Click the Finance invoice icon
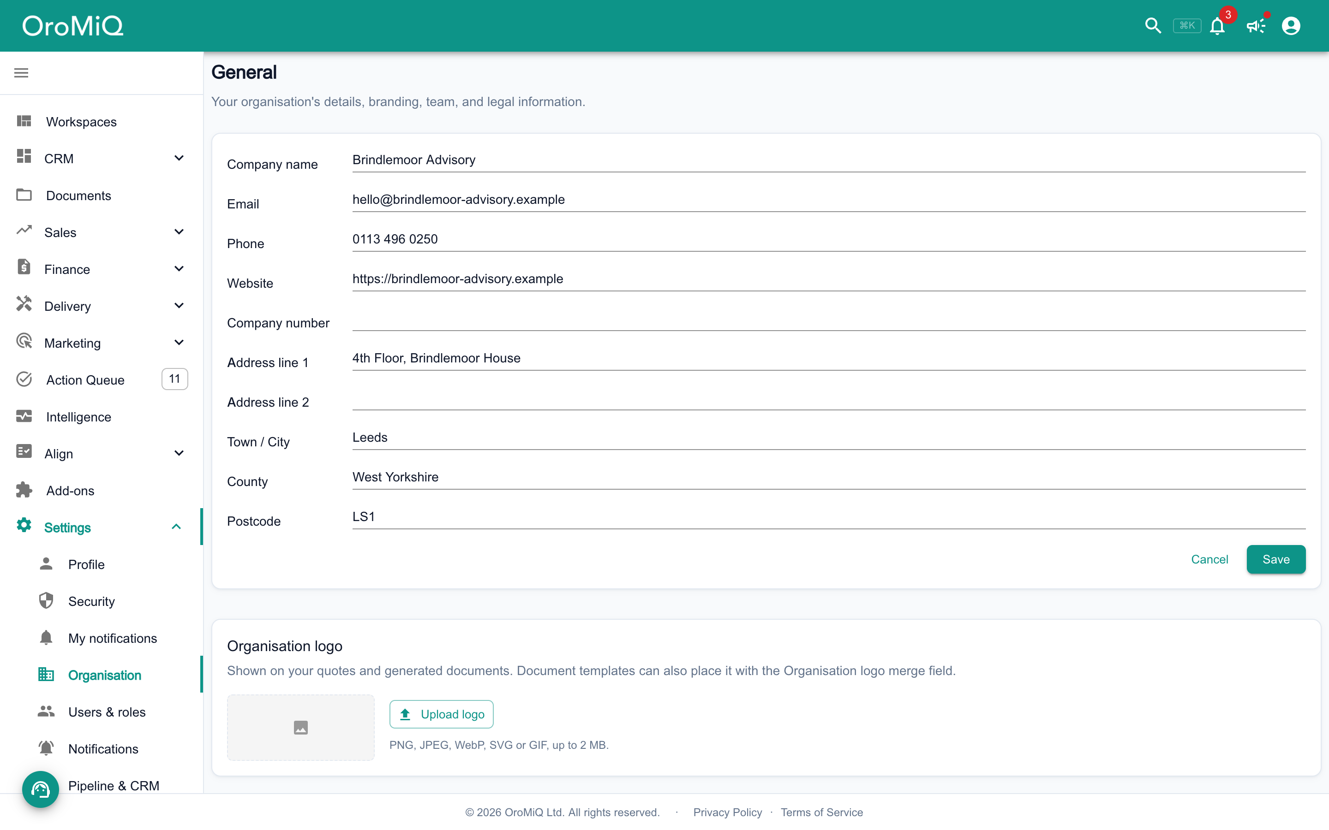The height and width of the screenshot is (830, 1329). (24, 267)
